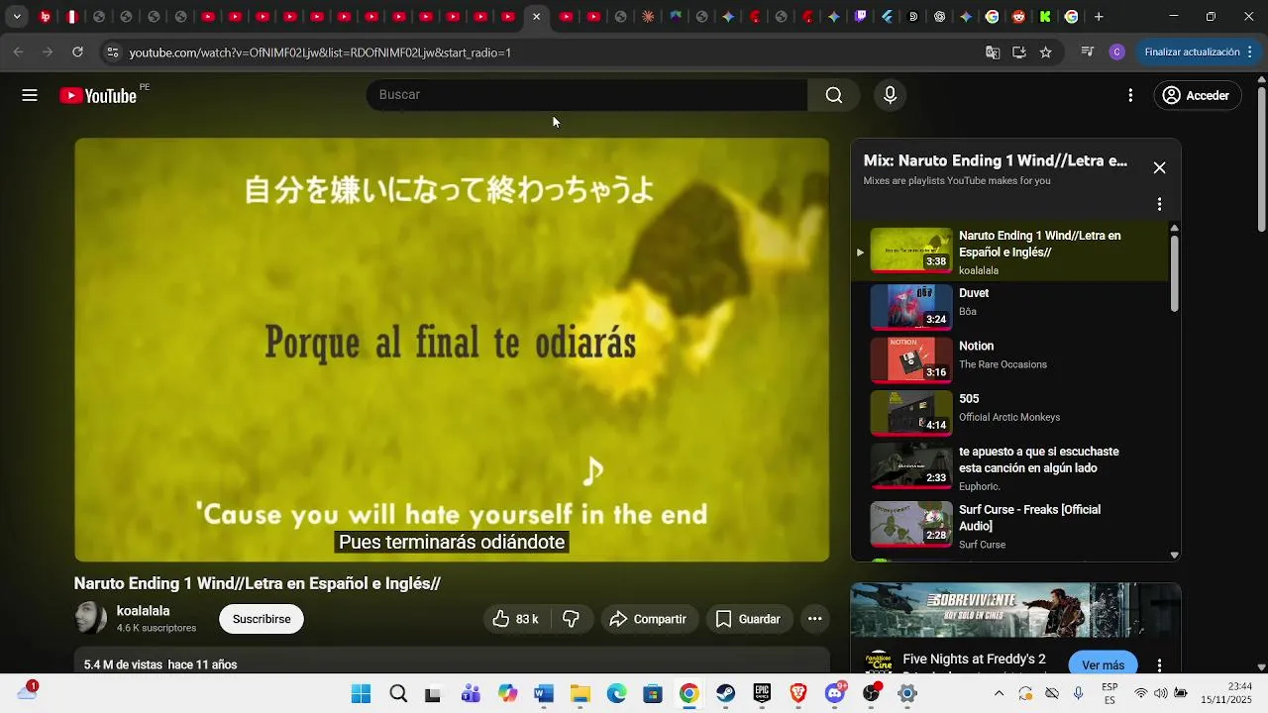Image resolution: width=1268 pixels, height=713 pixels.
Task: Toggle the tray microphone indicator
Action: pos(1078,694)
